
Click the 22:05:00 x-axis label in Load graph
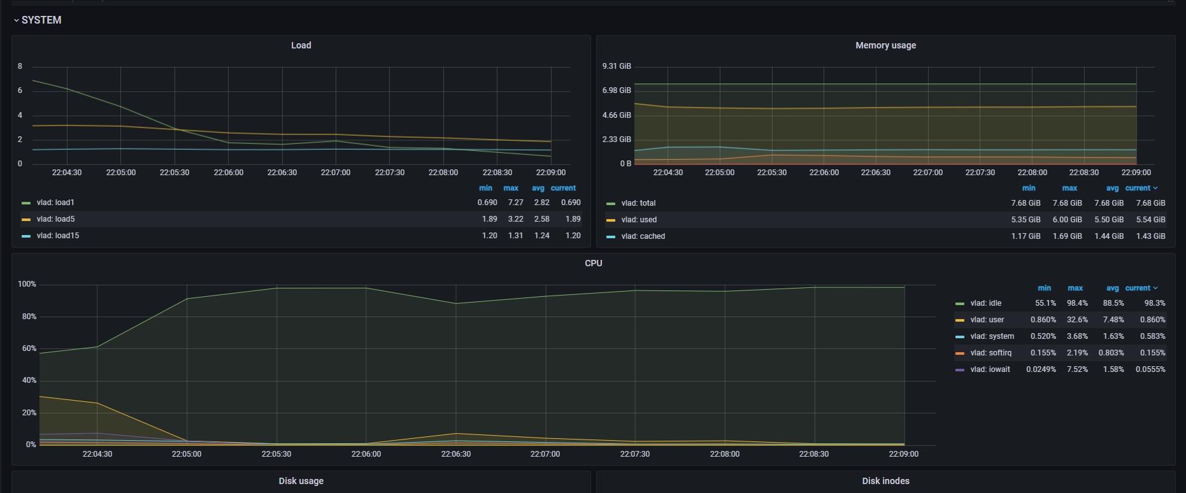coord(121,173)
